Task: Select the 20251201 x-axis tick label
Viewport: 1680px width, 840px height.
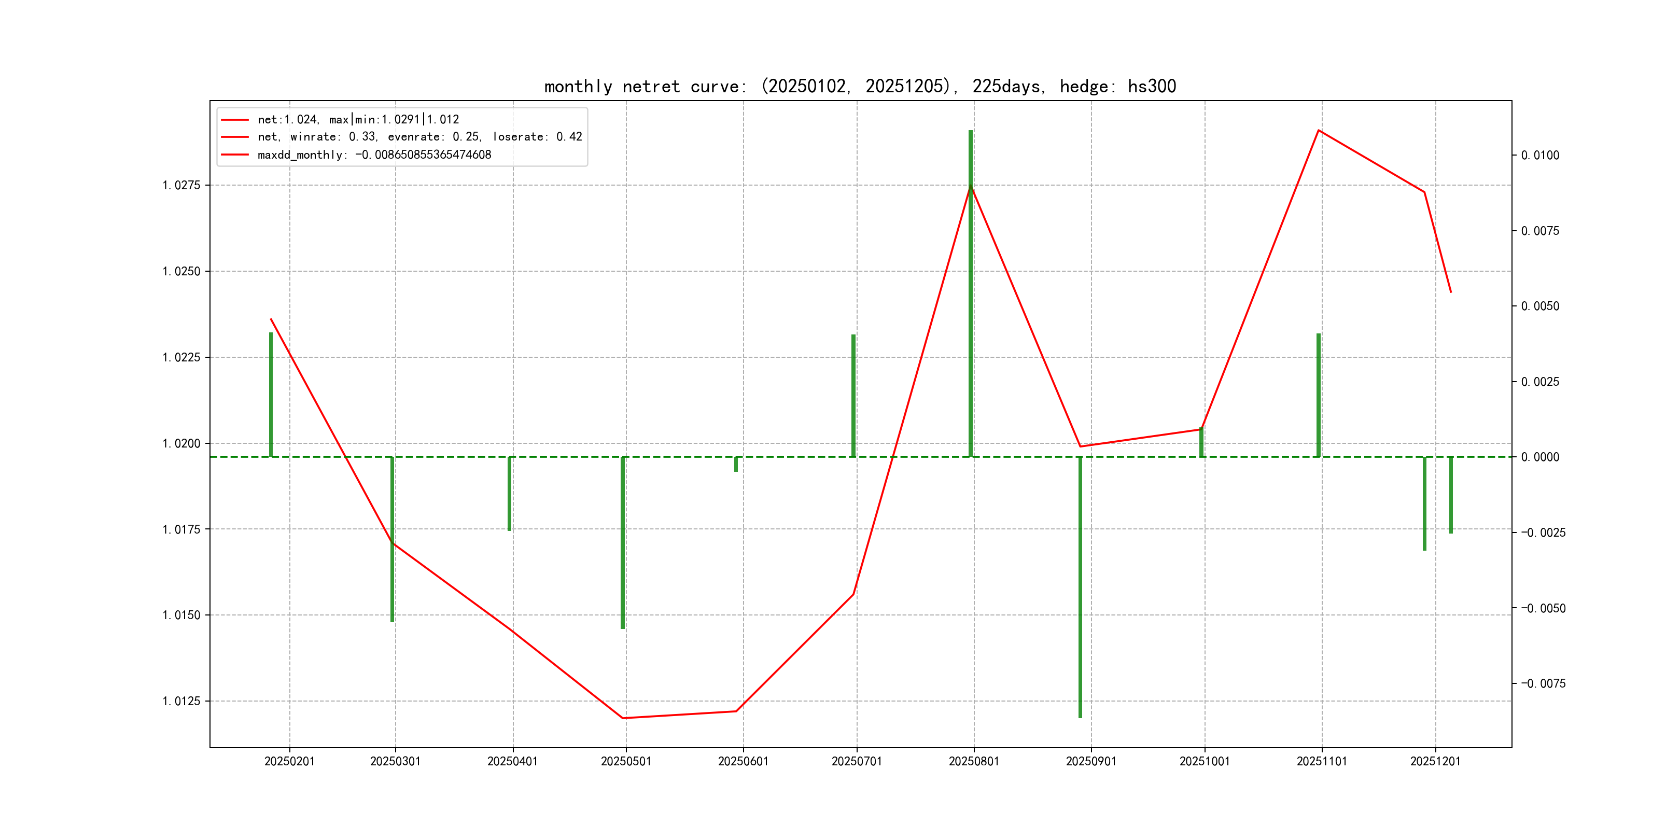Action: [1435, 761]
